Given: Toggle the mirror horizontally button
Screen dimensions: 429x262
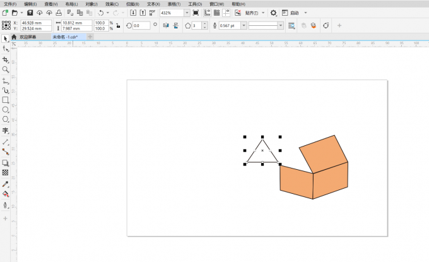Looking at the screenshot, I should pyautogui.click(x=166, y=25).
